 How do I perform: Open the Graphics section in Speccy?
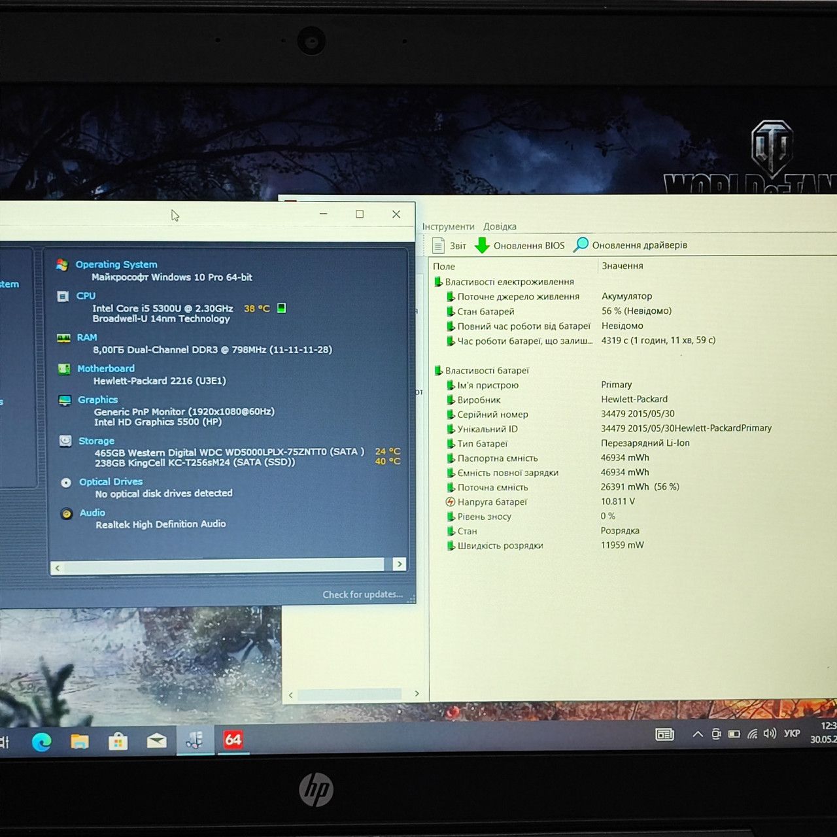(98, 400)
